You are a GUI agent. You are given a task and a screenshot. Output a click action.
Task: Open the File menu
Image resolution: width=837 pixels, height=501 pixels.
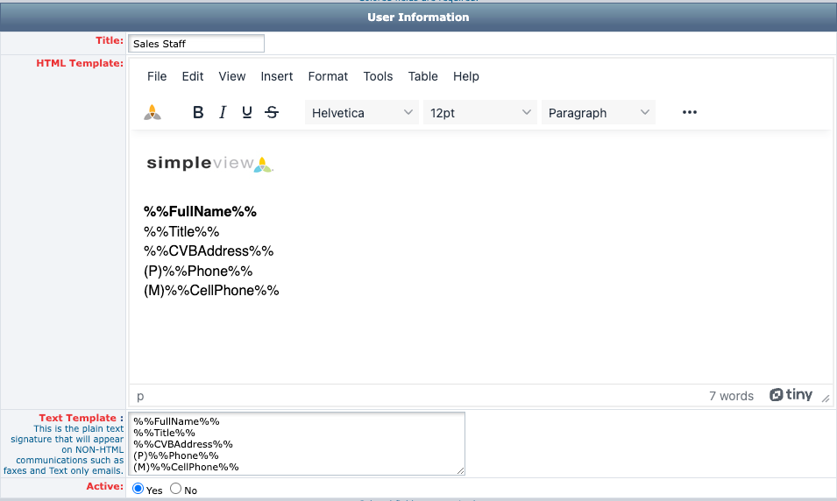point(157,76)
